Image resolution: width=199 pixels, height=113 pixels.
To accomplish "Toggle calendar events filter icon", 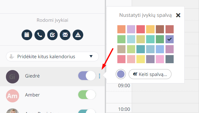I will (x=27, y=35).
